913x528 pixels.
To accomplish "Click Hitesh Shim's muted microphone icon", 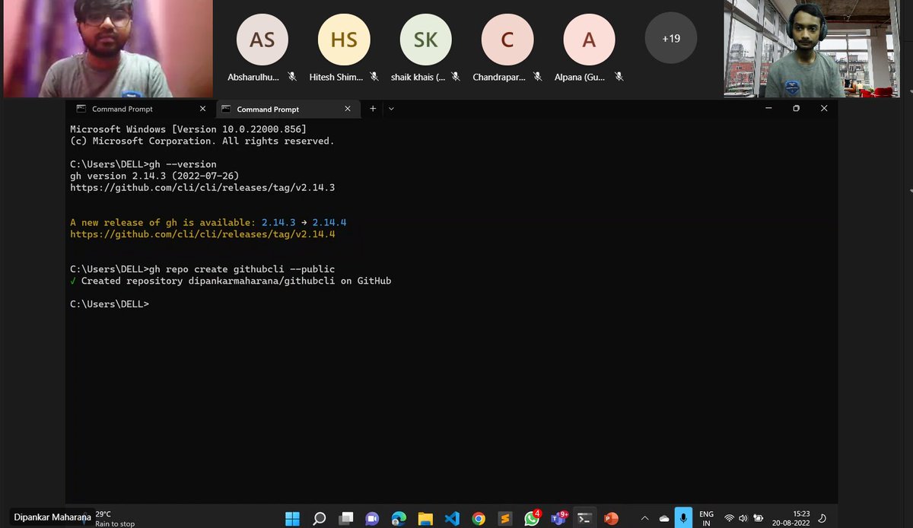I will (x=374, y=77).
